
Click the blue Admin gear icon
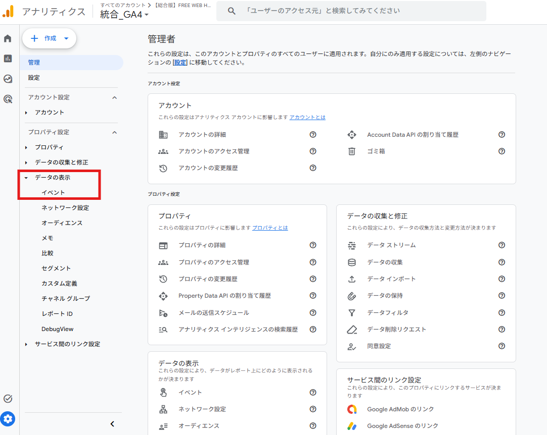[x=8, y=419]
